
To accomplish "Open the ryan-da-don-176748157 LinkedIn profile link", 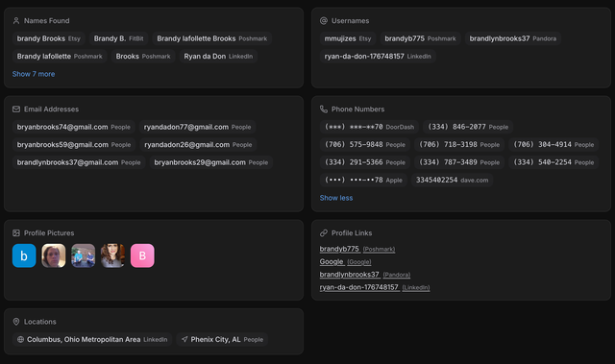I will coord(375,287).
